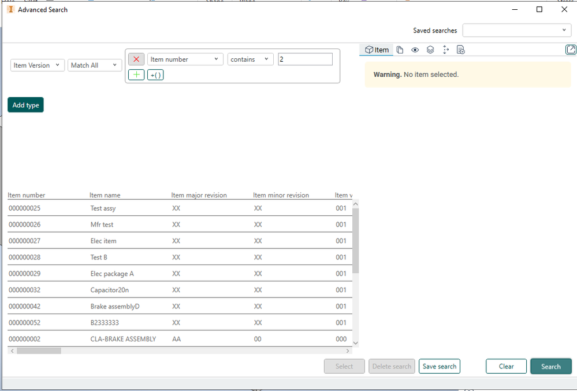The width and height of the screenshot is (577, 391).
Task: Open the document checkmark tab icon
Action: (x=461, y=50)
